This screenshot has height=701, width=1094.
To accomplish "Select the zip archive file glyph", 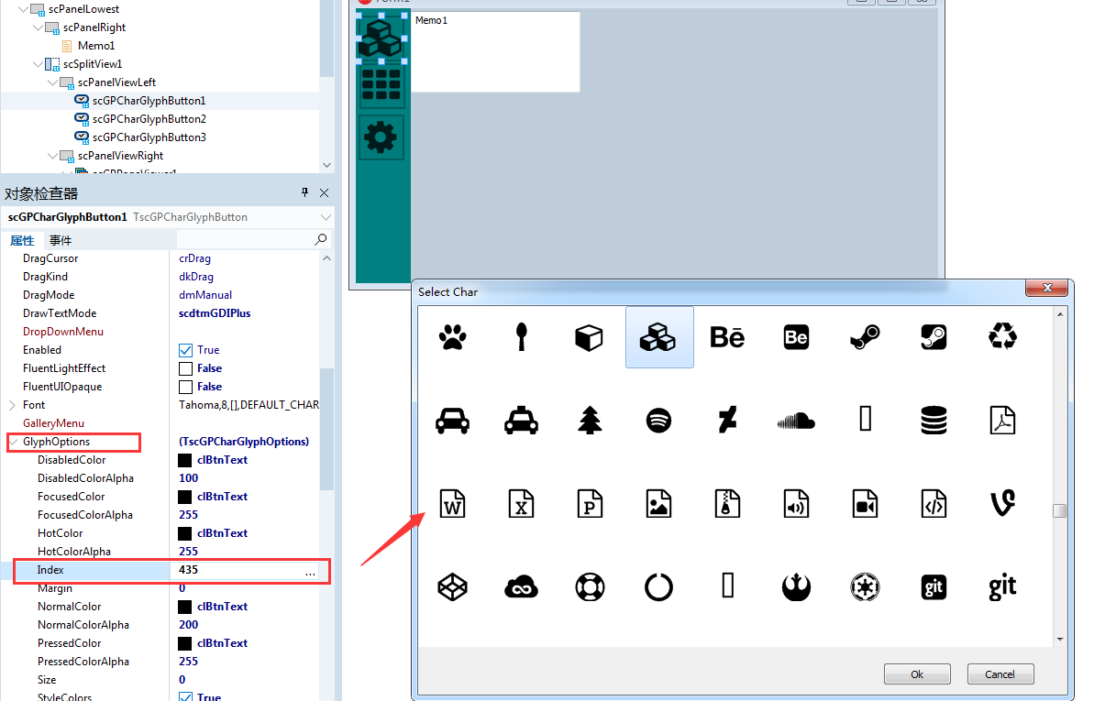I will [727, 504].
